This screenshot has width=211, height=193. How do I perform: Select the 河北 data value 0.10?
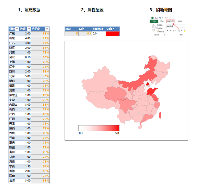25,57
